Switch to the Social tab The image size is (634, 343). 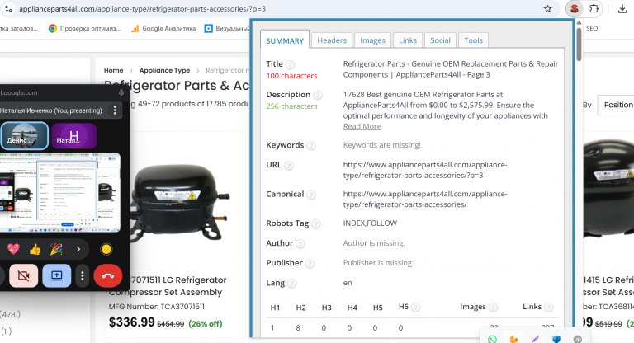tap(440, 40)
